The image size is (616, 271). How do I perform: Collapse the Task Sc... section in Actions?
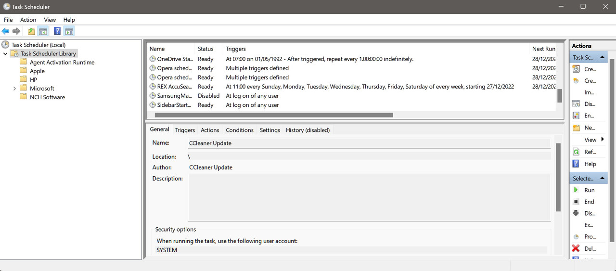pos(602,57)
